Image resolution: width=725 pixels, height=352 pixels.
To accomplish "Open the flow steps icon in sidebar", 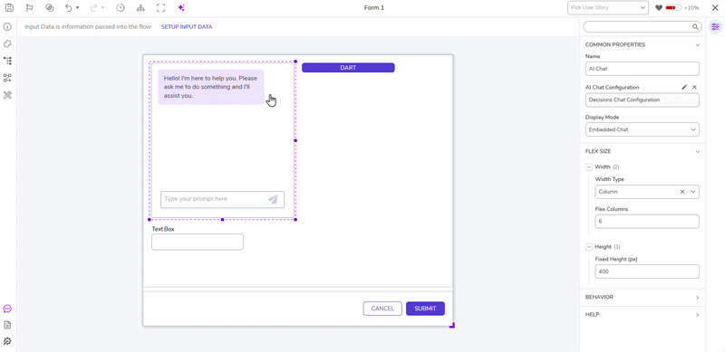I will tap(7, 78).
